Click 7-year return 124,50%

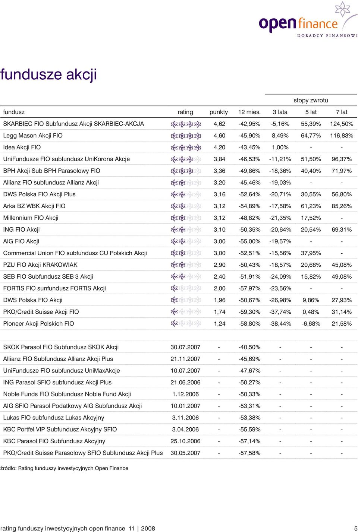point(342,124)
